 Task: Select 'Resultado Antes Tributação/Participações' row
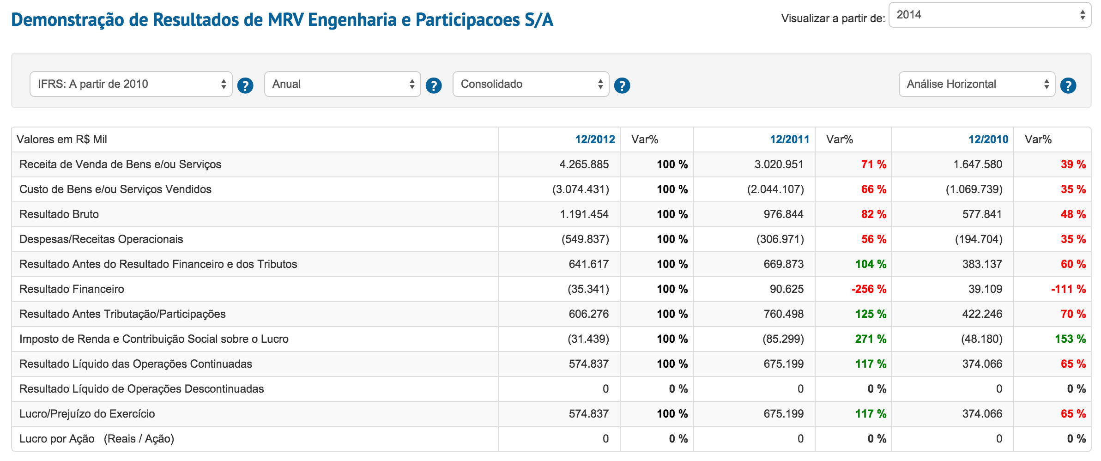point(551,314)
